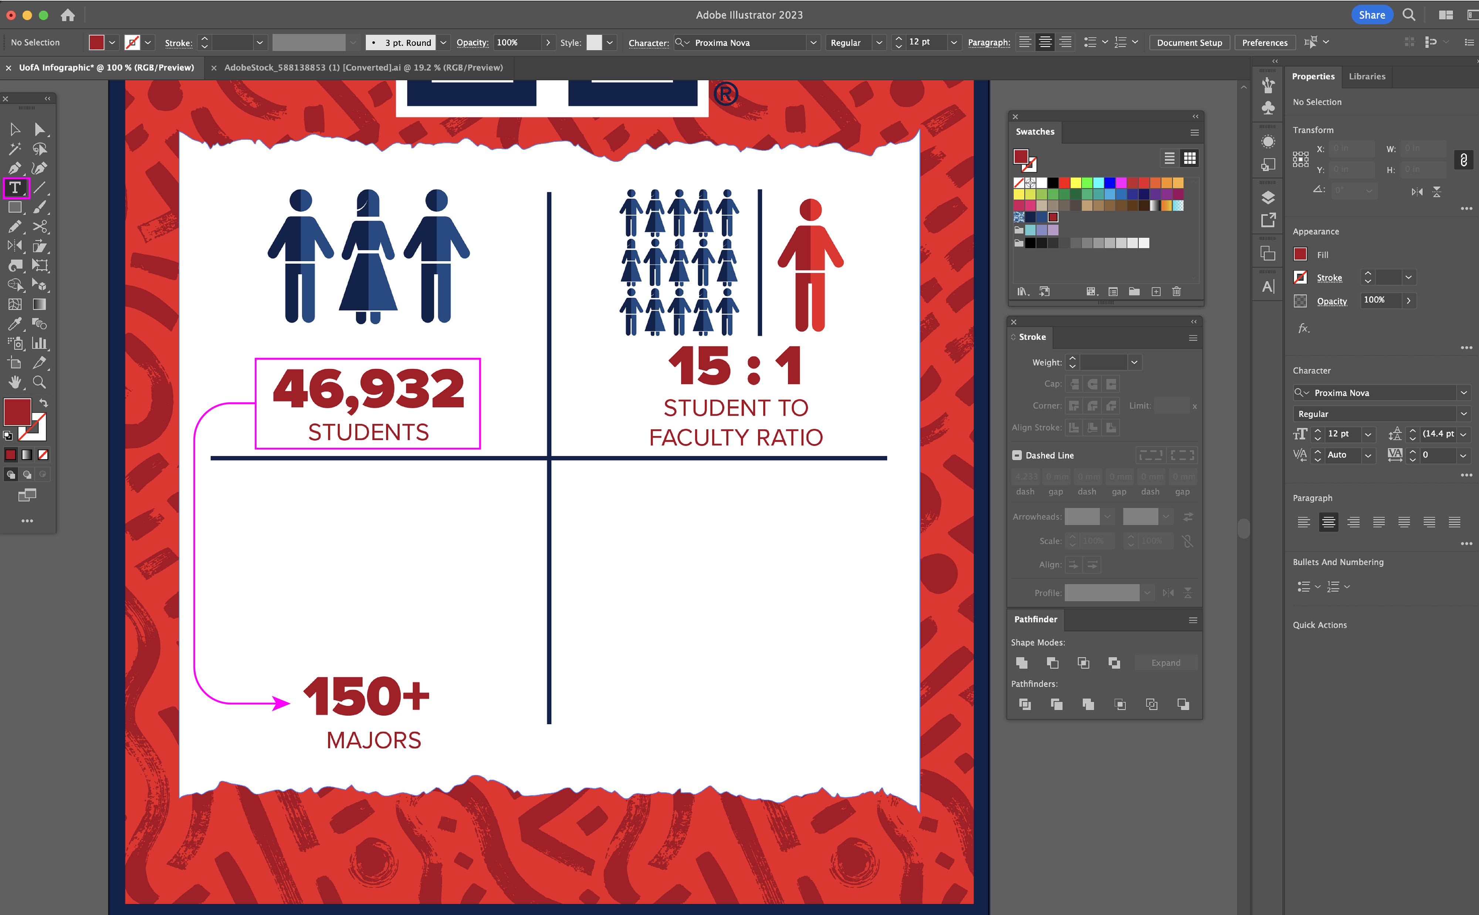Click the Share button

(x=1371, y=14)
